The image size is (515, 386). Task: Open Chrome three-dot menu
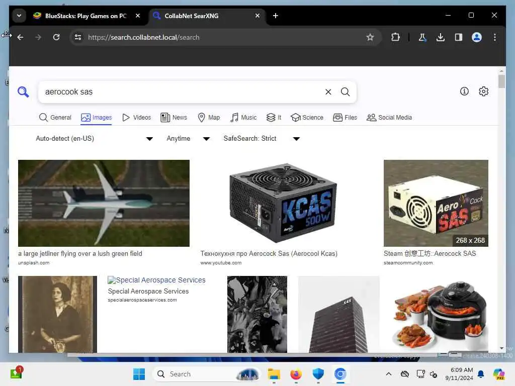point(495,37)
